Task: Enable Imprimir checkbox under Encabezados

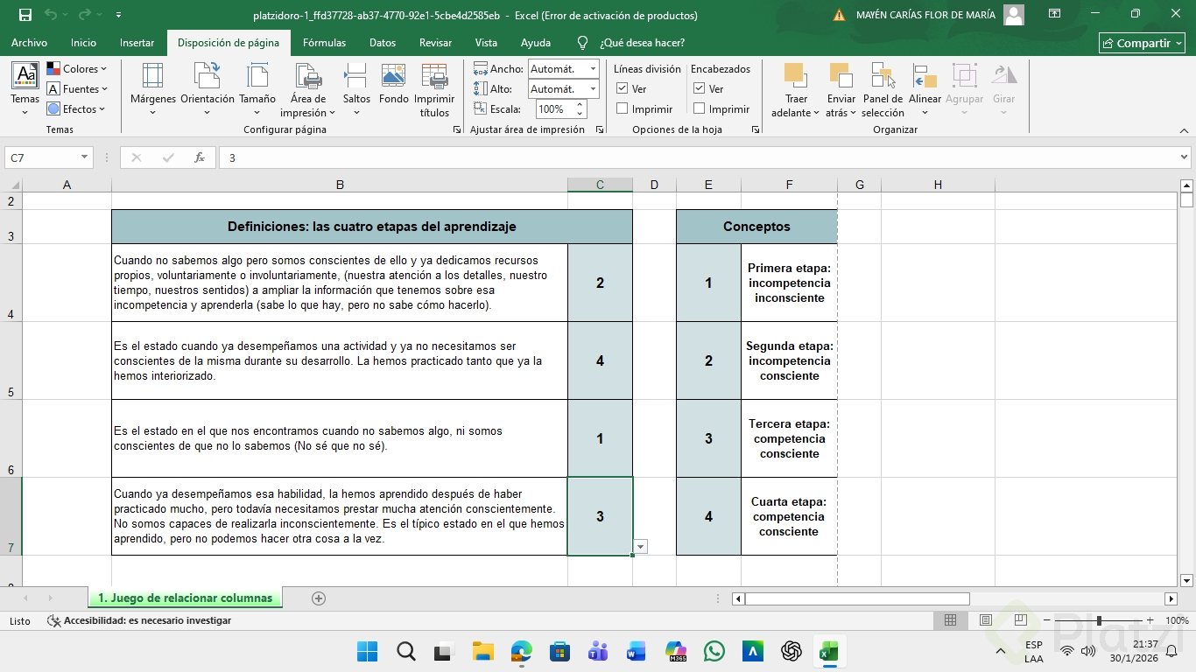Action: click(x=700, y=108)
